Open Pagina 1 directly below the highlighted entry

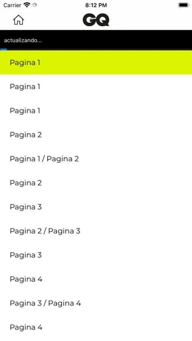click(96, 86)
